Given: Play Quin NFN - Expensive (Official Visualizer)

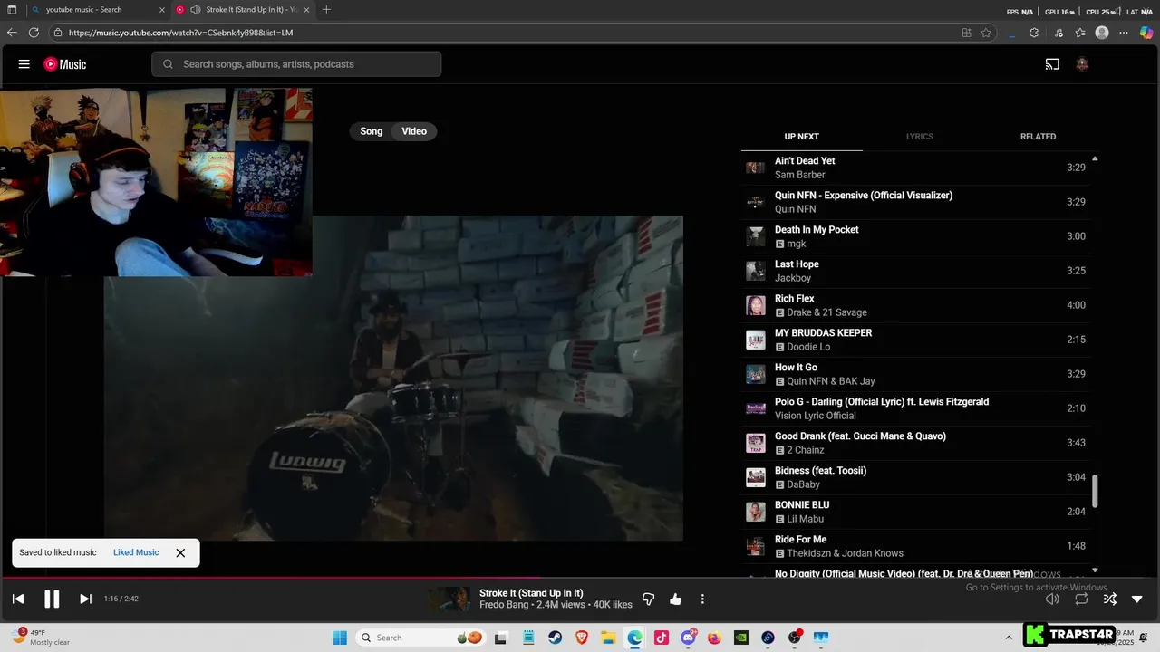Looking at the screenshot, I should coord(915,202).
